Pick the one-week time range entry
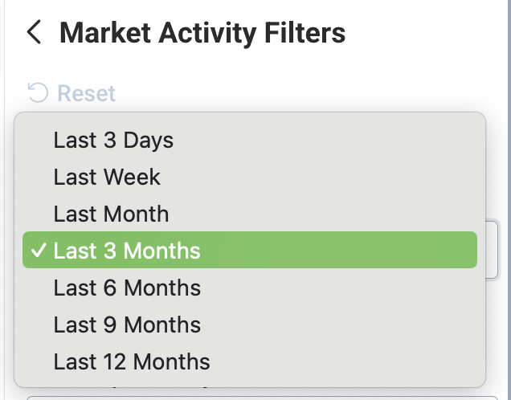The height and width of the screenshot is (400, 511). click(x=250, y=178)
